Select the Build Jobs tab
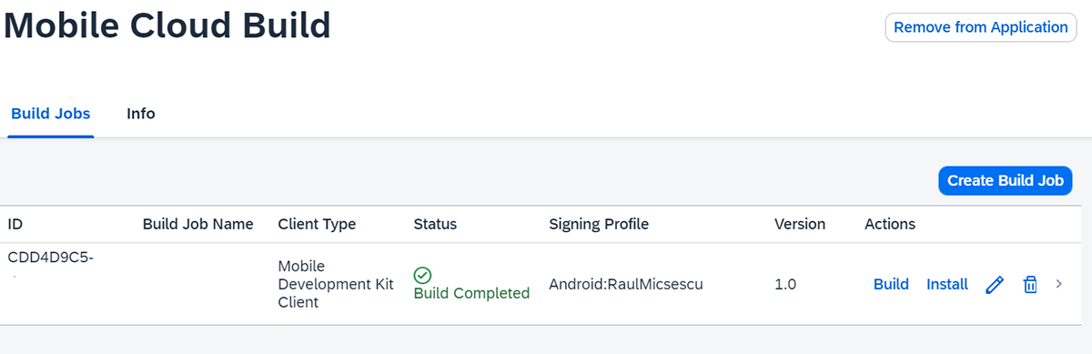 [x=51, y=114]
